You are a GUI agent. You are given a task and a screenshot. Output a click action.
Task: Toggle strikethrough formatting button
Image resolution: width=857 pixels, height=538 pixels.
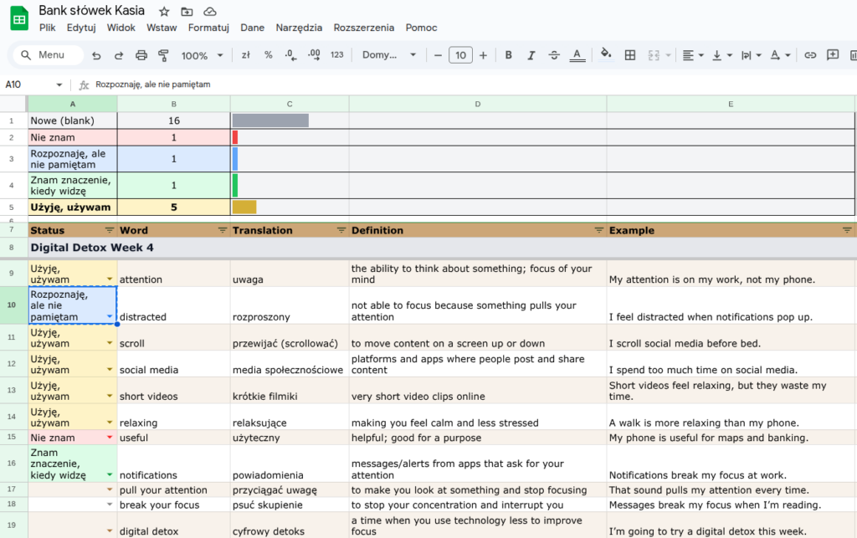pyautogui.click(x=554, y=55)
